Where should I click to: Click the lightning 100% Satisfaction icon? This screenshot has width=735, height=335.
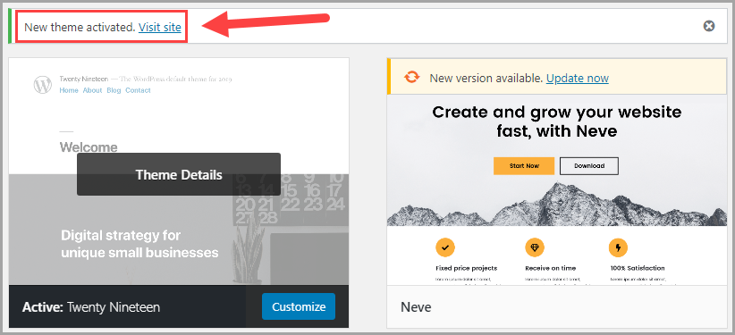[618, 247]
